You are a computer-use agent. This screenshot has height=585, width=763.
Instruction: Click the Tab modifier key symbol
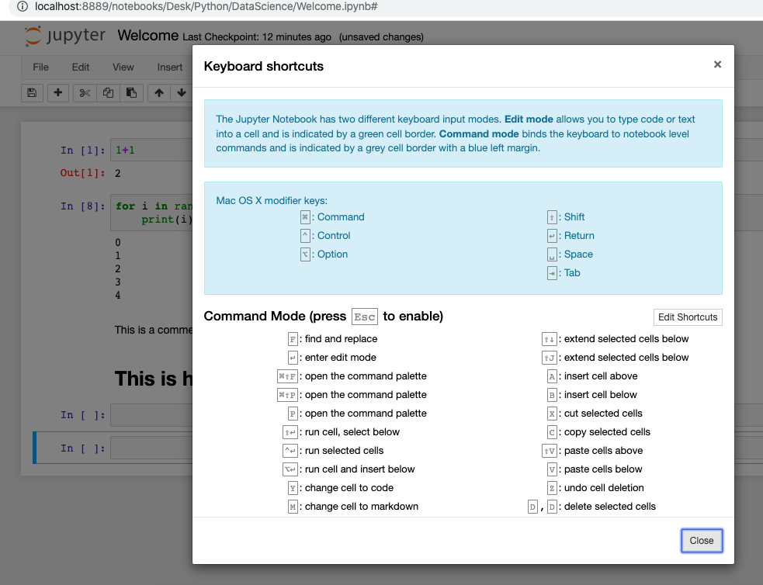tap(552, 273)
